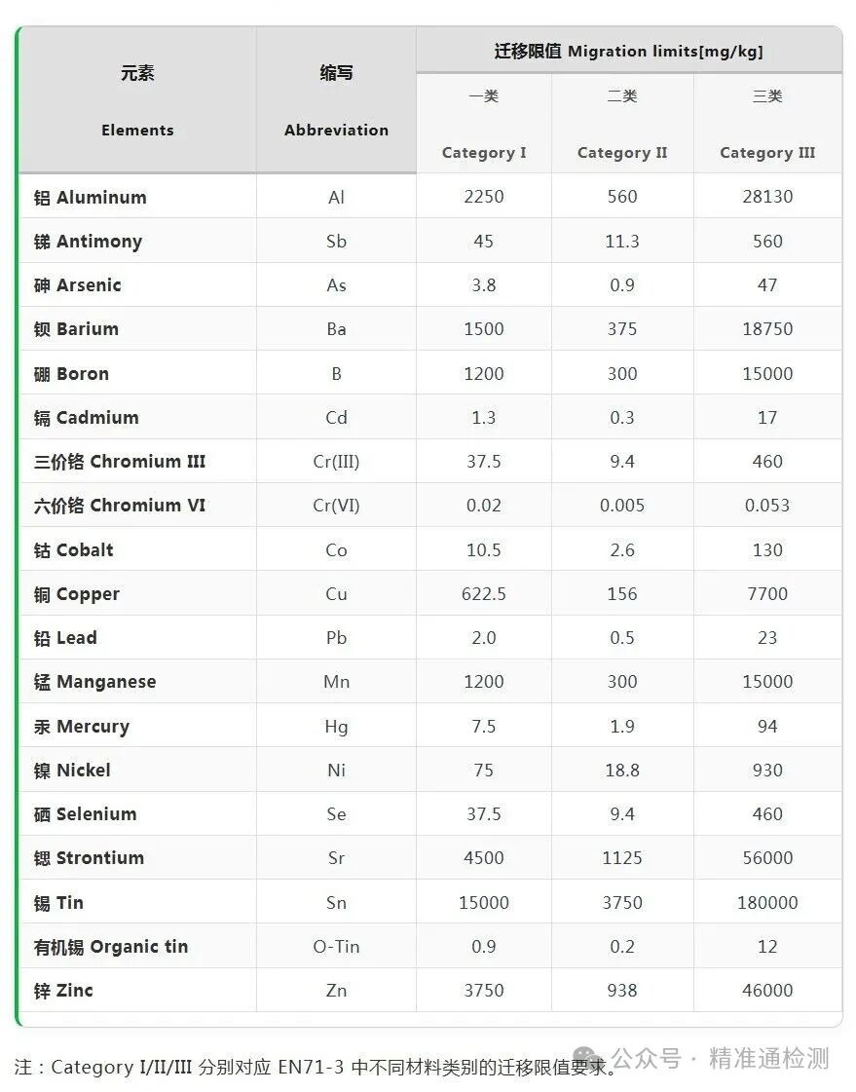Click the Zinc Category II value 938

coord(622,990)
